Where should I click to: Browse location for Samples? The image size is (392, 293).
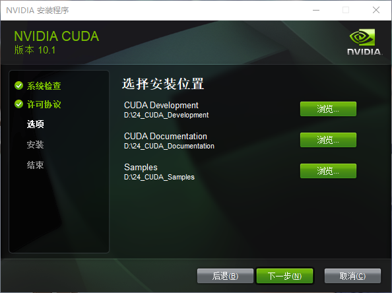tap(328, 171)
